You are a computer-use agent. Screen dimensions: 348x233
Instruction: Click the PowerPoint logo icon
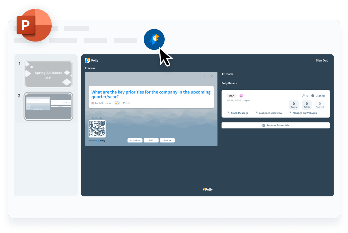34,24
